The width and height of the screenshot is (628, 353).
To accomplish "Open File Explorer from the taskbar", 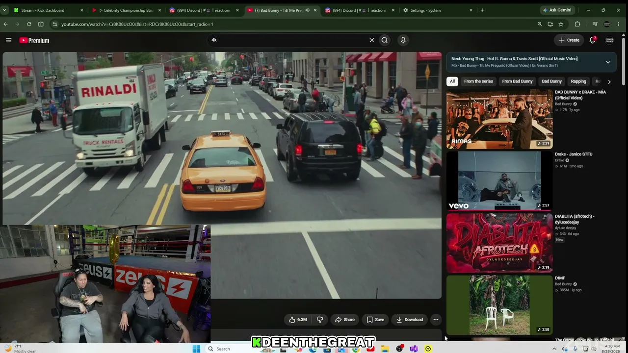I will click(385, 349).
